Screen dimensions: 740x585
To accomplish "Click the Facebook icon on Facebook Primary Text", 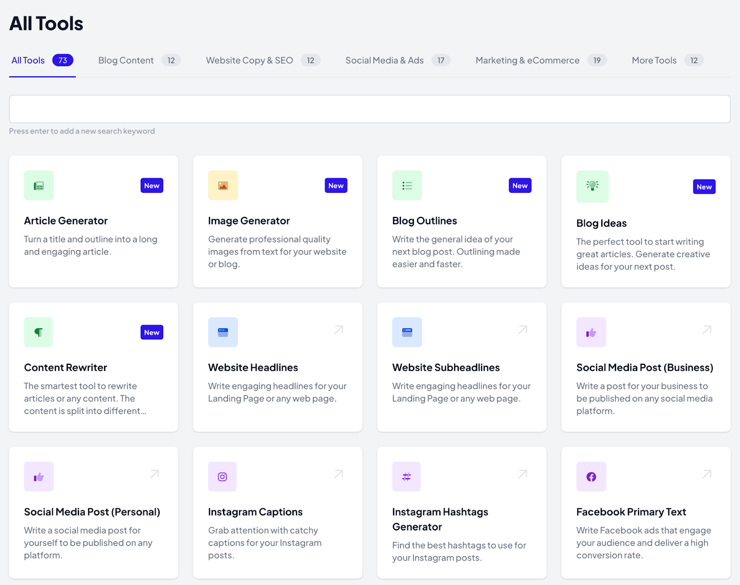I will tap(591, 476).
